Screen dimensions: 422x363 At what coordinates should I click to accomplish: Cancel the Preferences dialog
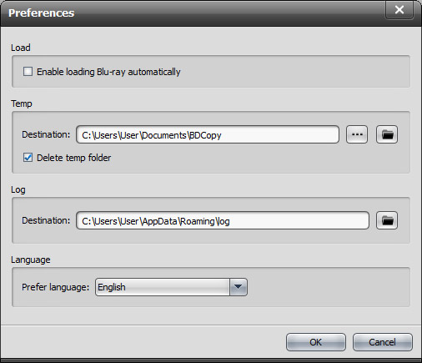click(383, 342)
